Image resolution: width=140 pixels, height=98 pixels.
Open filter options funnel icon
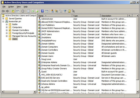point(65,11)
